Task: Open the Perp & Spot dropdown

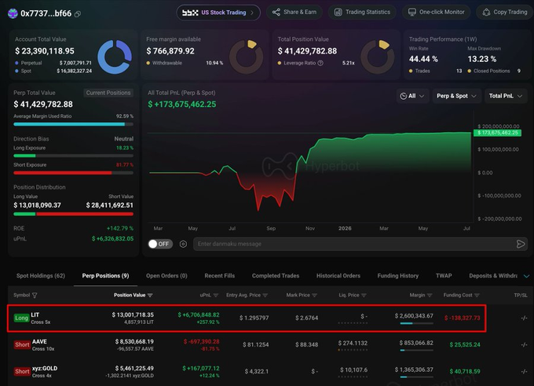Action: (x=456, y=96)
